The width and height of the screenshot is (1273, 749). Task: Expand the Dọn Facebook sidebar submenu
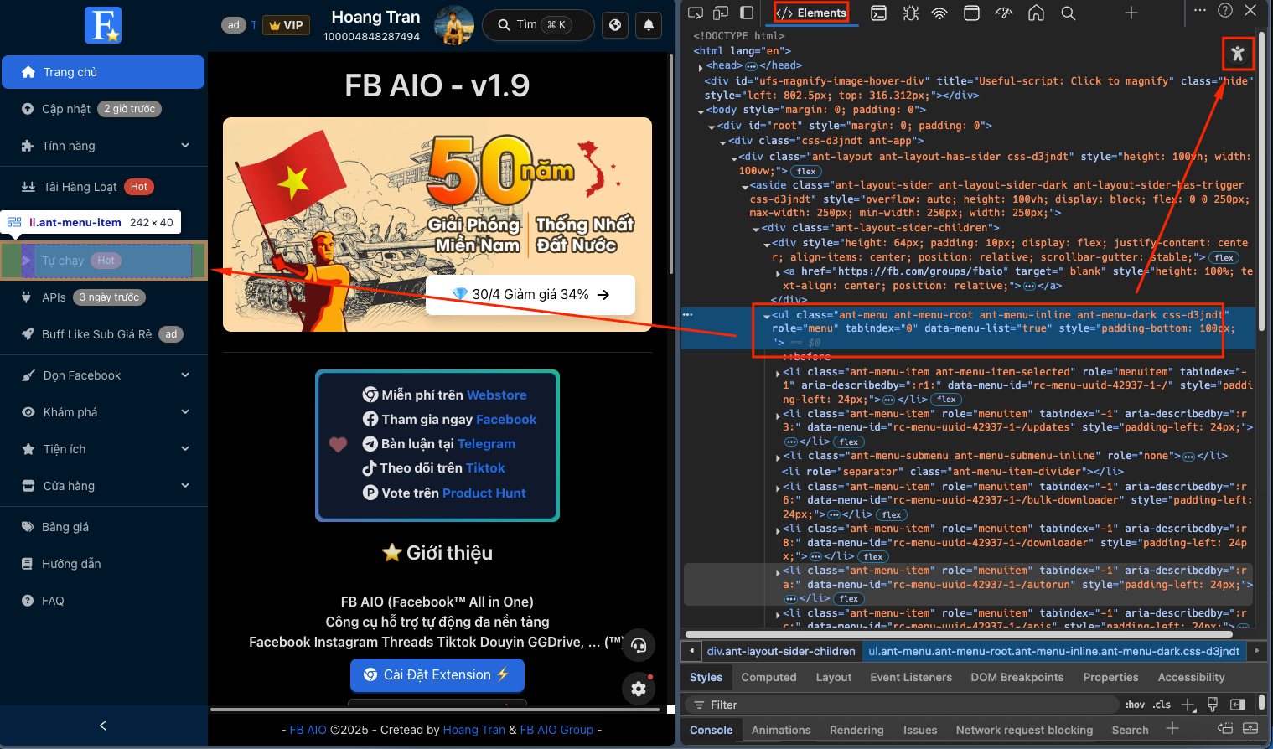tap(104, 375)
